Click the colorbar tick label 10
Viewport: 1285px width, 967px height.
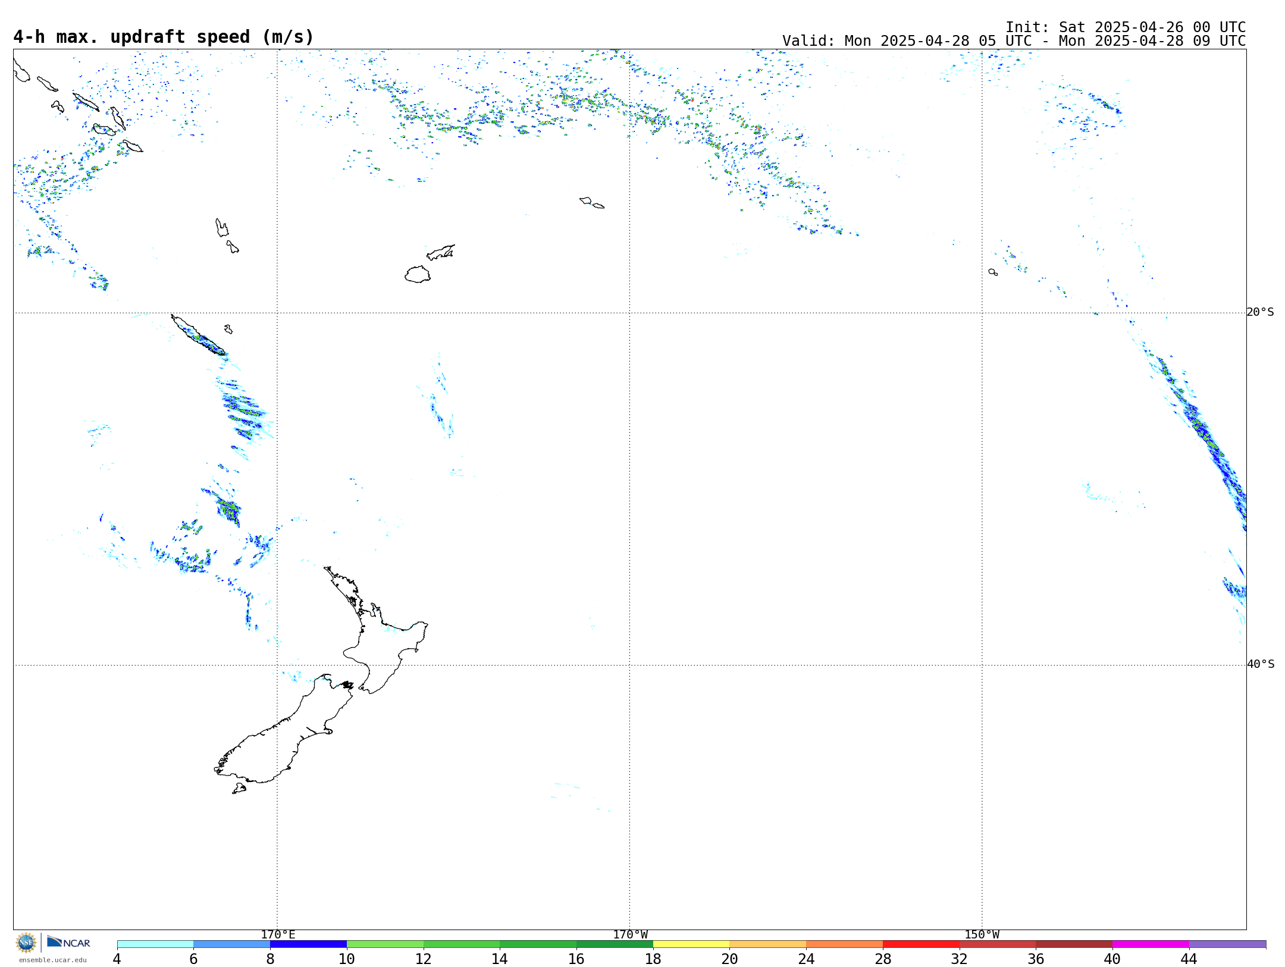(x=347, y=959)
